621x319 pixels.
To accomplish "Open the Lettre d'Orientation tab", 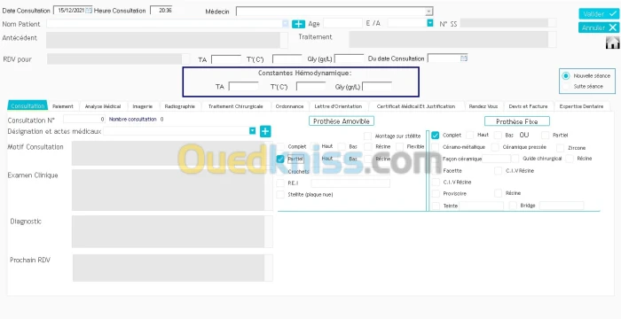I will pyautogui.click(x=338, y=106).
